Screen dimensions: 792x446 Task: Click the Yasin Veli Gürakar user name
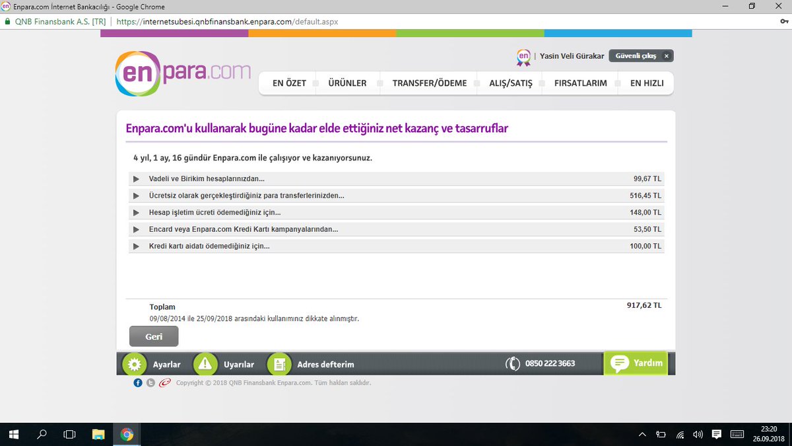[x=572, y=56]
